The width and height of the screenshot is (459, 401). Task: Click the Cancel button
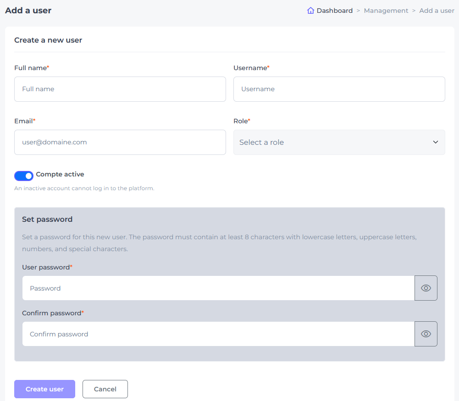click(105, 389)
